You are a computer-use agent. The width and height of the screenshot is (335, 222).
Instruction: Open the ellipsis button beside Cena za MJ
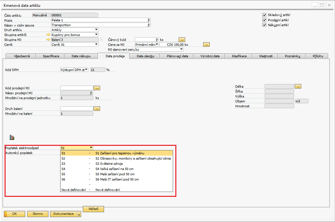point(206,44)
